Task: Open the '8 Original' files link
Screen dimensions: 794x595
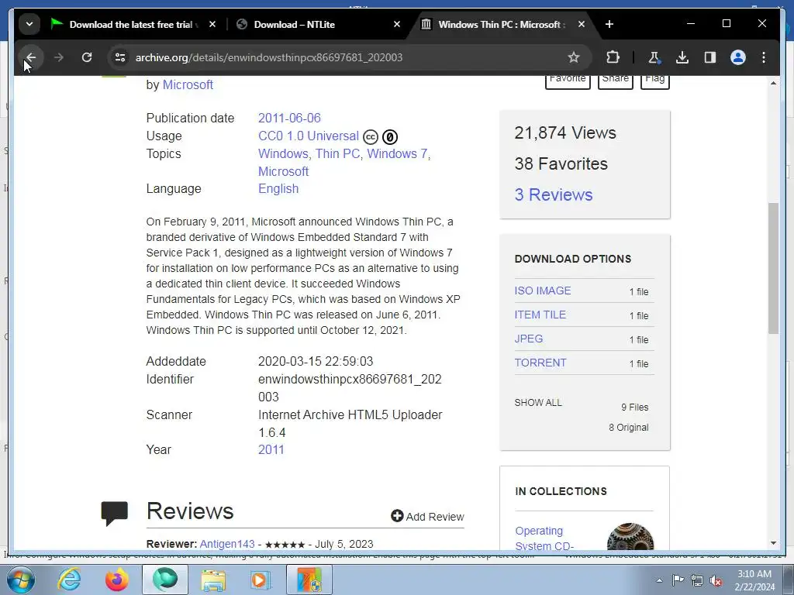Action: tap(628, 428)
